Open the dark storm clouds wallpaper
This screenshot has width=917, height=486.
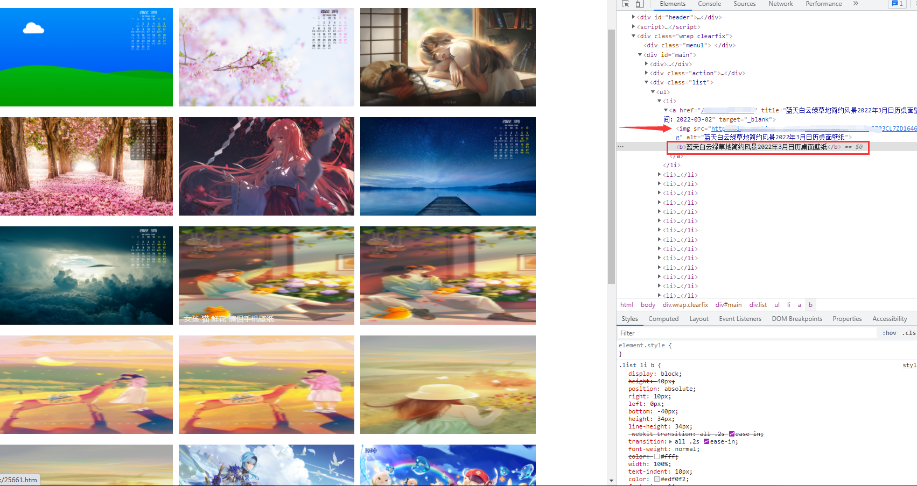(86, 275)
